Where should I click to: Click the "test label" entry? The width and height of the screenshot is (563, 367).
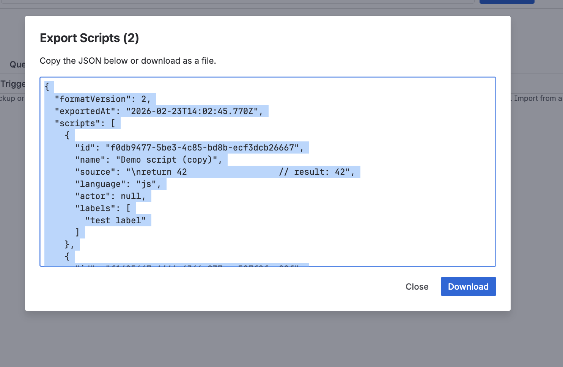point(115,220)
